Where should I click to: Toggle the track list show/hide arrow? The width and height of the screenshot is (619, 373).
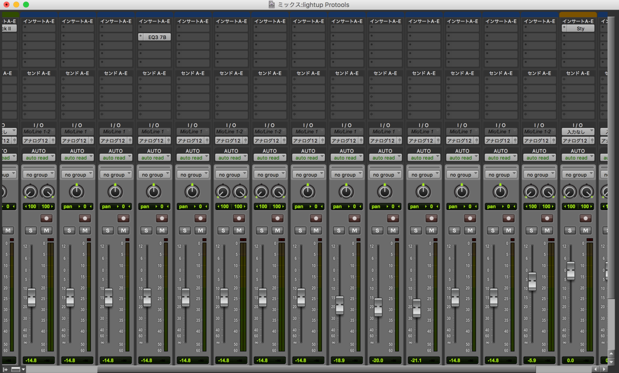tap(5, 370)
